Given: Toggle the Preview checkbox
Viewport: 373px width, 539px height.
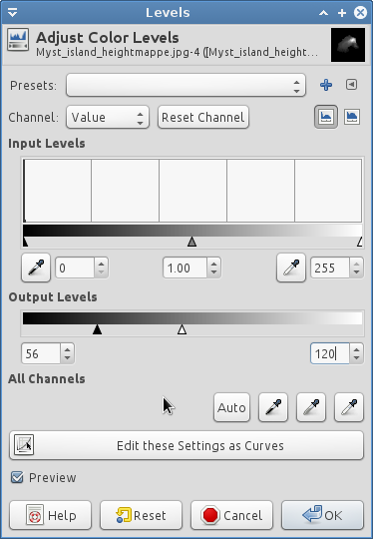Looking at the screenshot, I should pos(17,477).
